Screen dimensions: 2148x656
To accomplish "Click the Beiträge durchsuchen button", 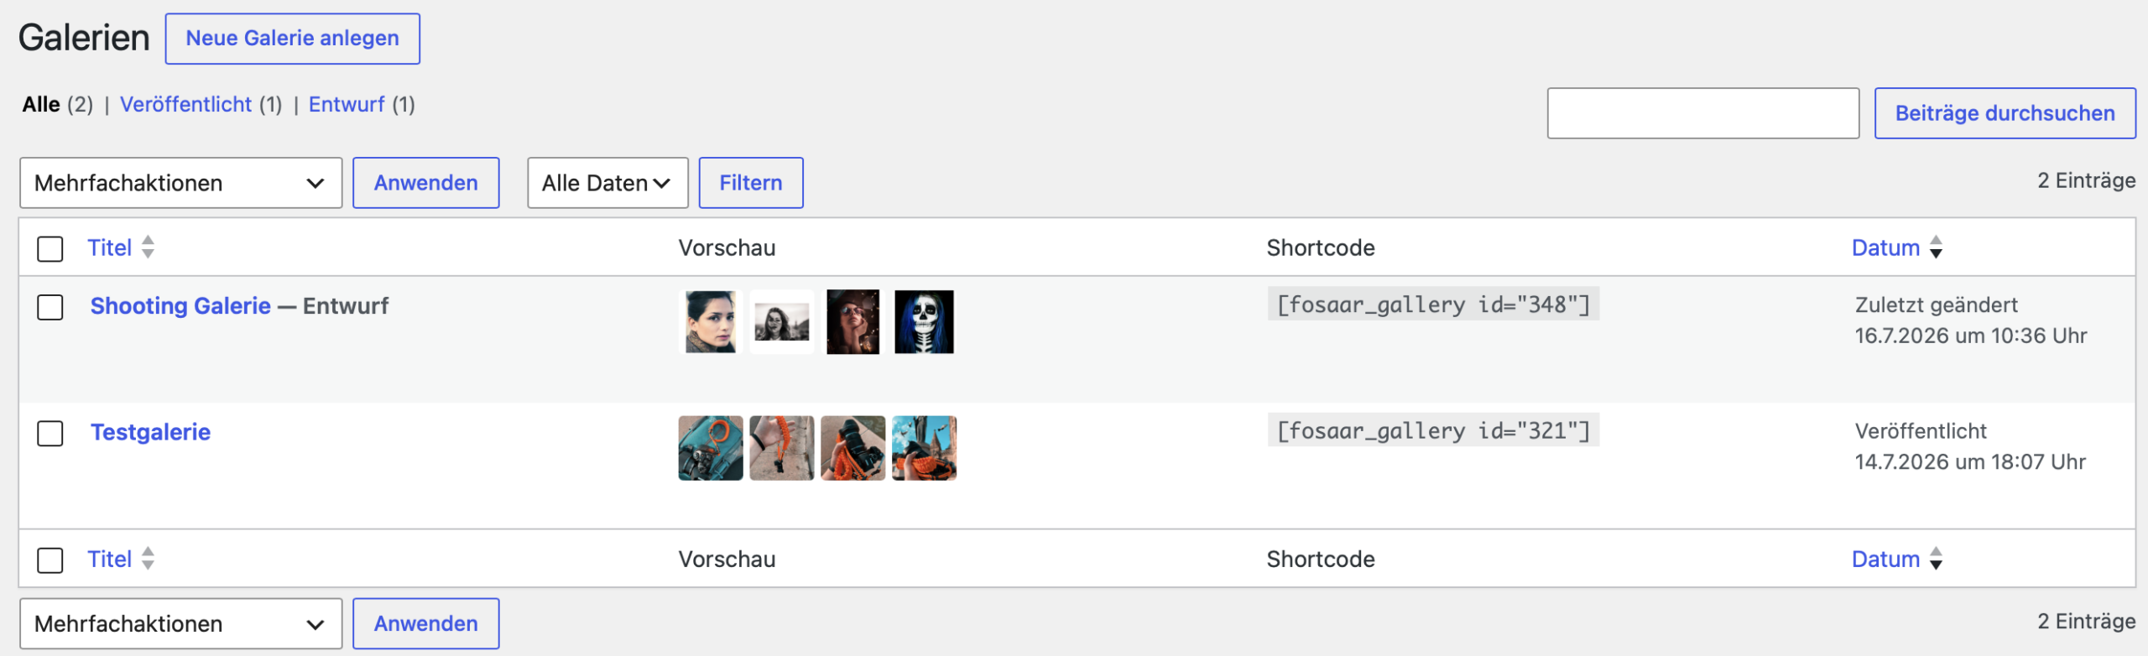I will 2005,113.
